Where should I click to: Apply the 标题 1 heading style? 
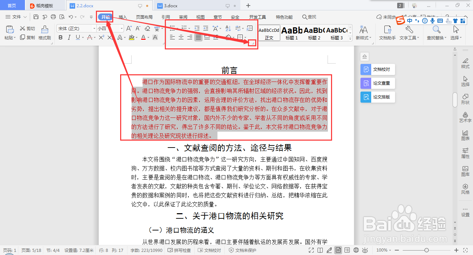(292, 33)
